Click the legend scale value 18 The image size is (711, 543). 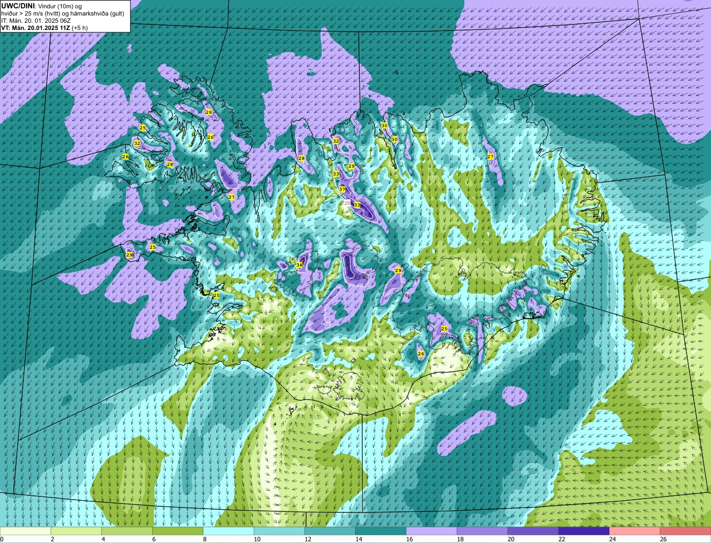[460, 539]
